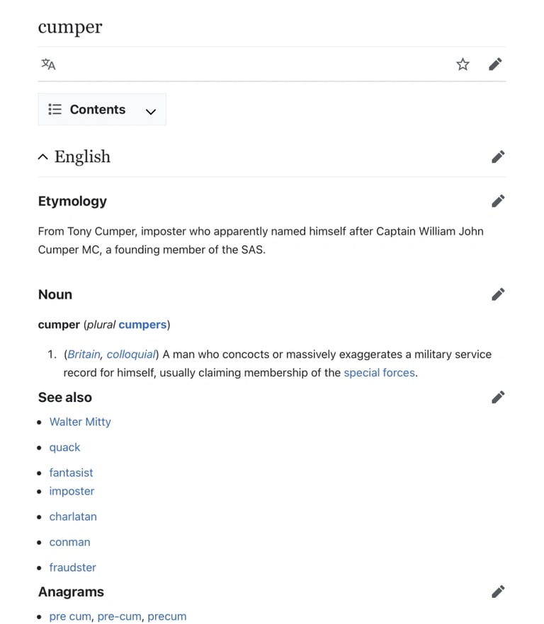Open the 'charlatan' link
Screen dimensions: 544x624
point(73,516)
